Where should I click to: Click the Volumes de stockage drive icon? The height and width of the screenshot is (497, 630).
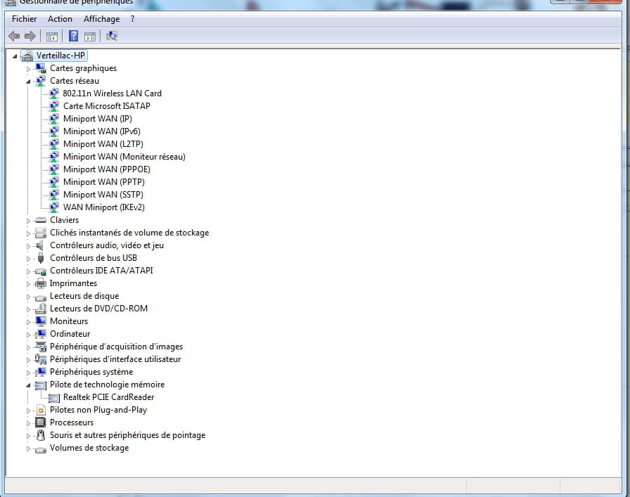pos(41,449)
